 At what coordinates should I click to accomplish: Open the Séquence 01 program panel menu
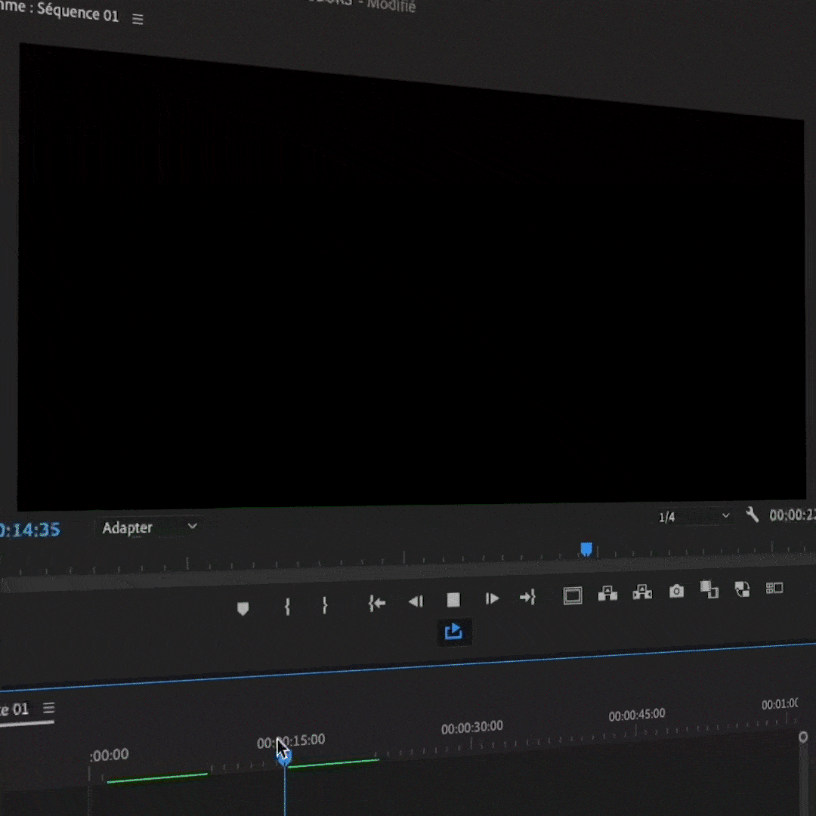(138, 20)
